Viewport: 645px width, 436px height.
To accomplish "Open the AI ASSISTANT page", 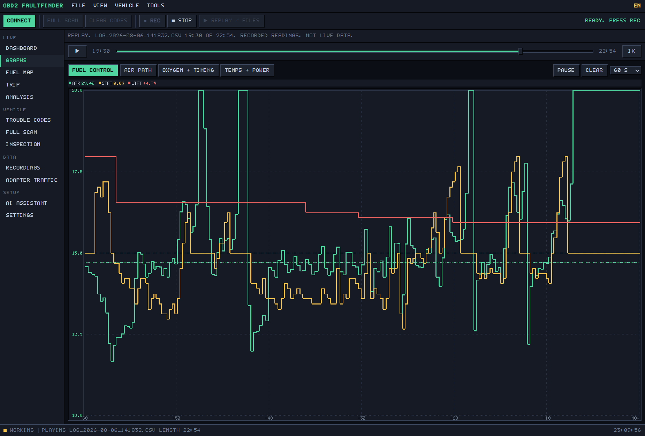I will point(32,203).
